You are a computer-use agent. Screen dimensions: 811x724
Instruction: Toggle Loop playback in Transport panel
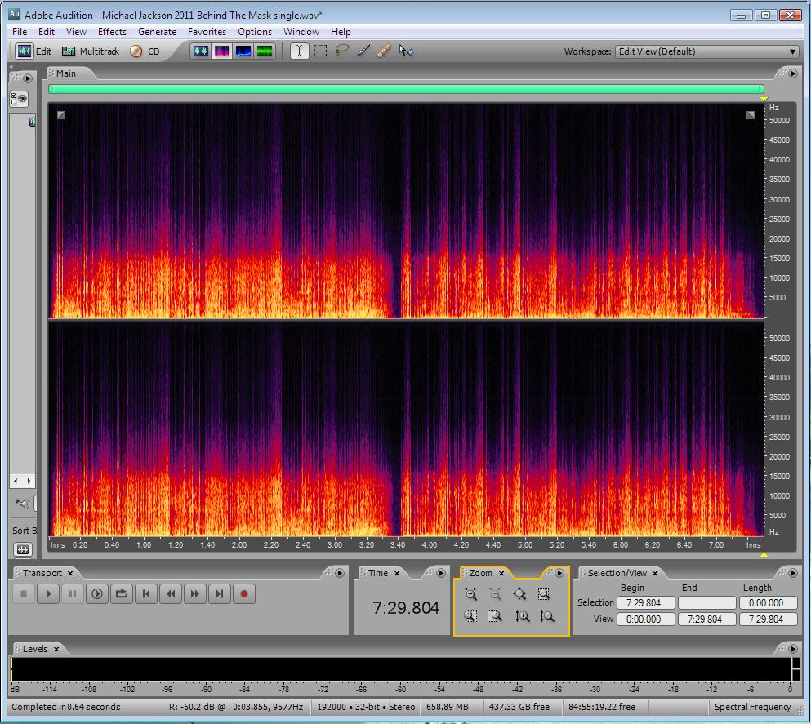[122, 594]
